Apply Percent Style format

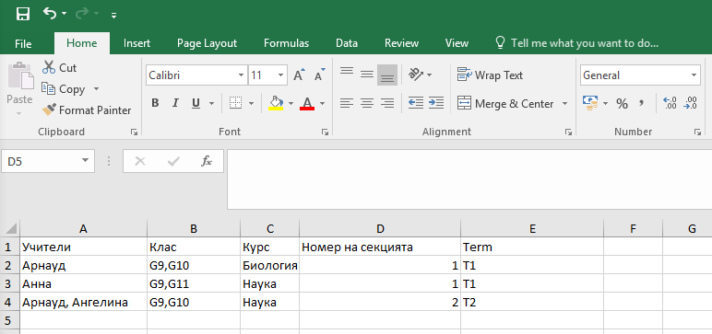click(622, 104)
